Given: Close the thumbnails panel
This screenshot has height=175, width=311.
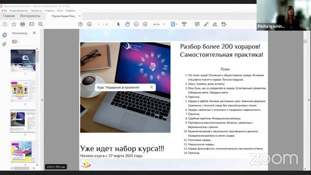Looking at the screenshot, I should [35, 33].
